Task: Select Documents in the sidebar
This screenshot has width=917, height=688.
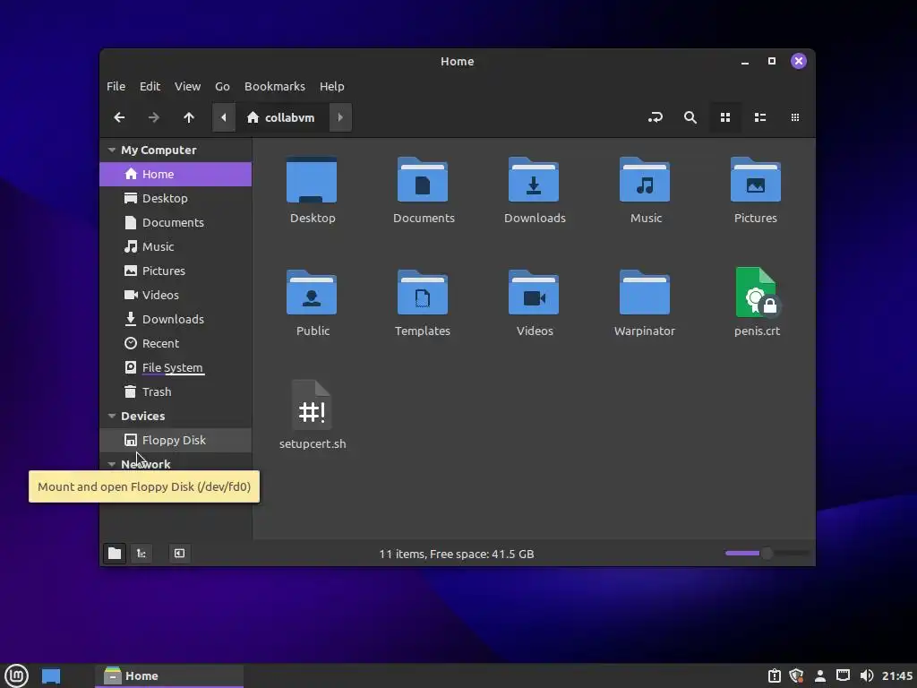Action: (x=176, y=222)
